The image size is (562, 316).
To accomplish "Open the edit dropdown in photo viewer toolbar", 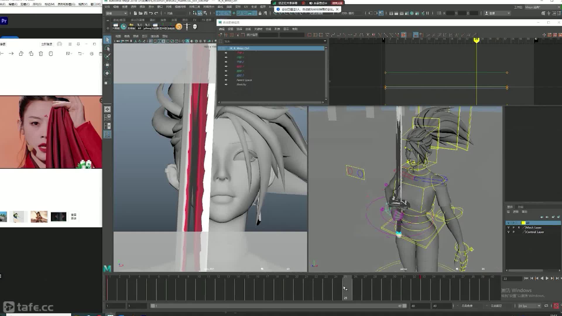I will (69, 54).
